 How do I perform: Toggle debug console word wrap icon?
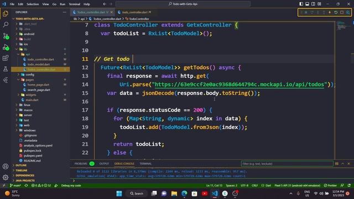click(337, 164)
